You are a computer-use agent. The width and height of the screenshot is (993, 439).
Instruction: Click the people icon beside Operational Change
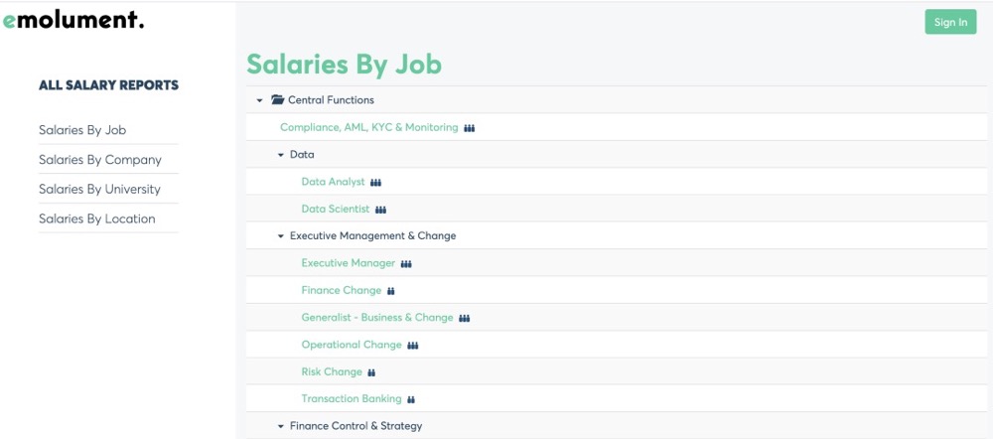(x=413, y=346)
